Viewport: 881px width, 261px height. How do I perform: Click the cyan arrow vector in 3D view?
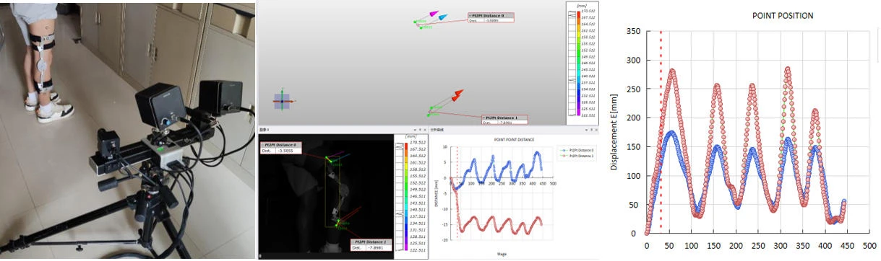(442, 17)
